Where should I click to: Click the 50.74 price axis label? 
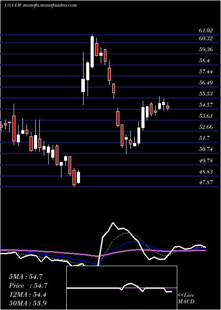coord(206,149)
